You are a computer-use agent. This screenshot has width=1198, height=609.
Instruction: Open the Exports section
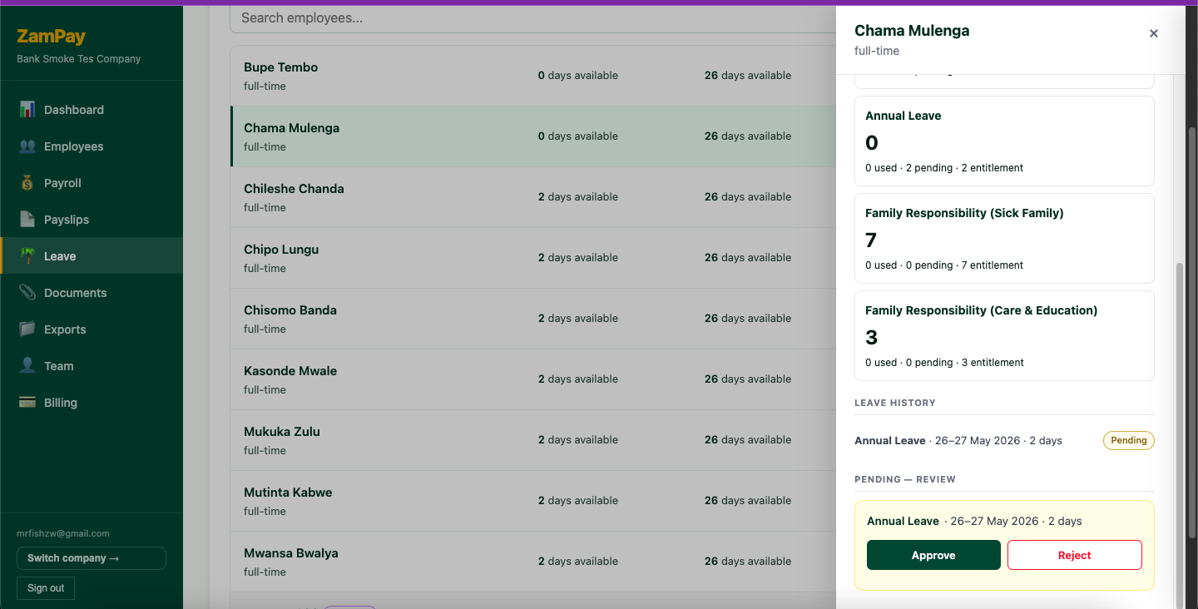tap(92, 329)
